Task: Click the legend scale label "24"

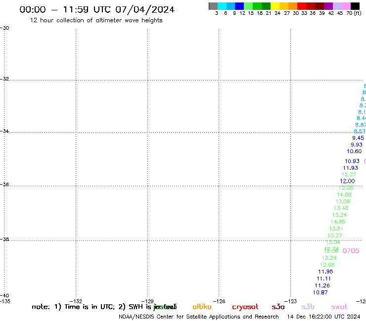Action: [x=277, y=13]
